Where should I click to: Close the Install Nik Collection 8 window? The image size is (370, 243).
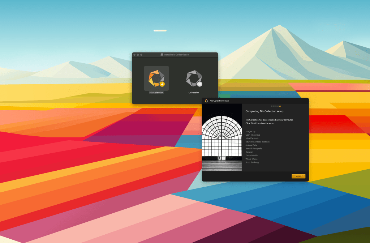134,55
